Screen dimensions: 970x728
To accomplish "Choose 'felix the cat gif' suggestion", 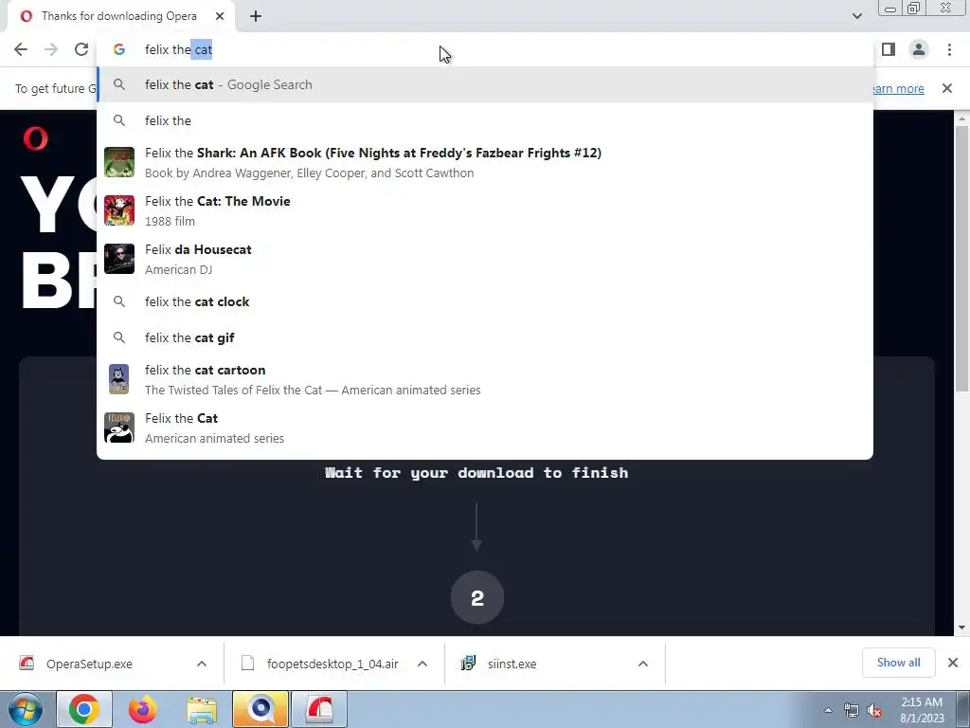I will tap(485, 337).
